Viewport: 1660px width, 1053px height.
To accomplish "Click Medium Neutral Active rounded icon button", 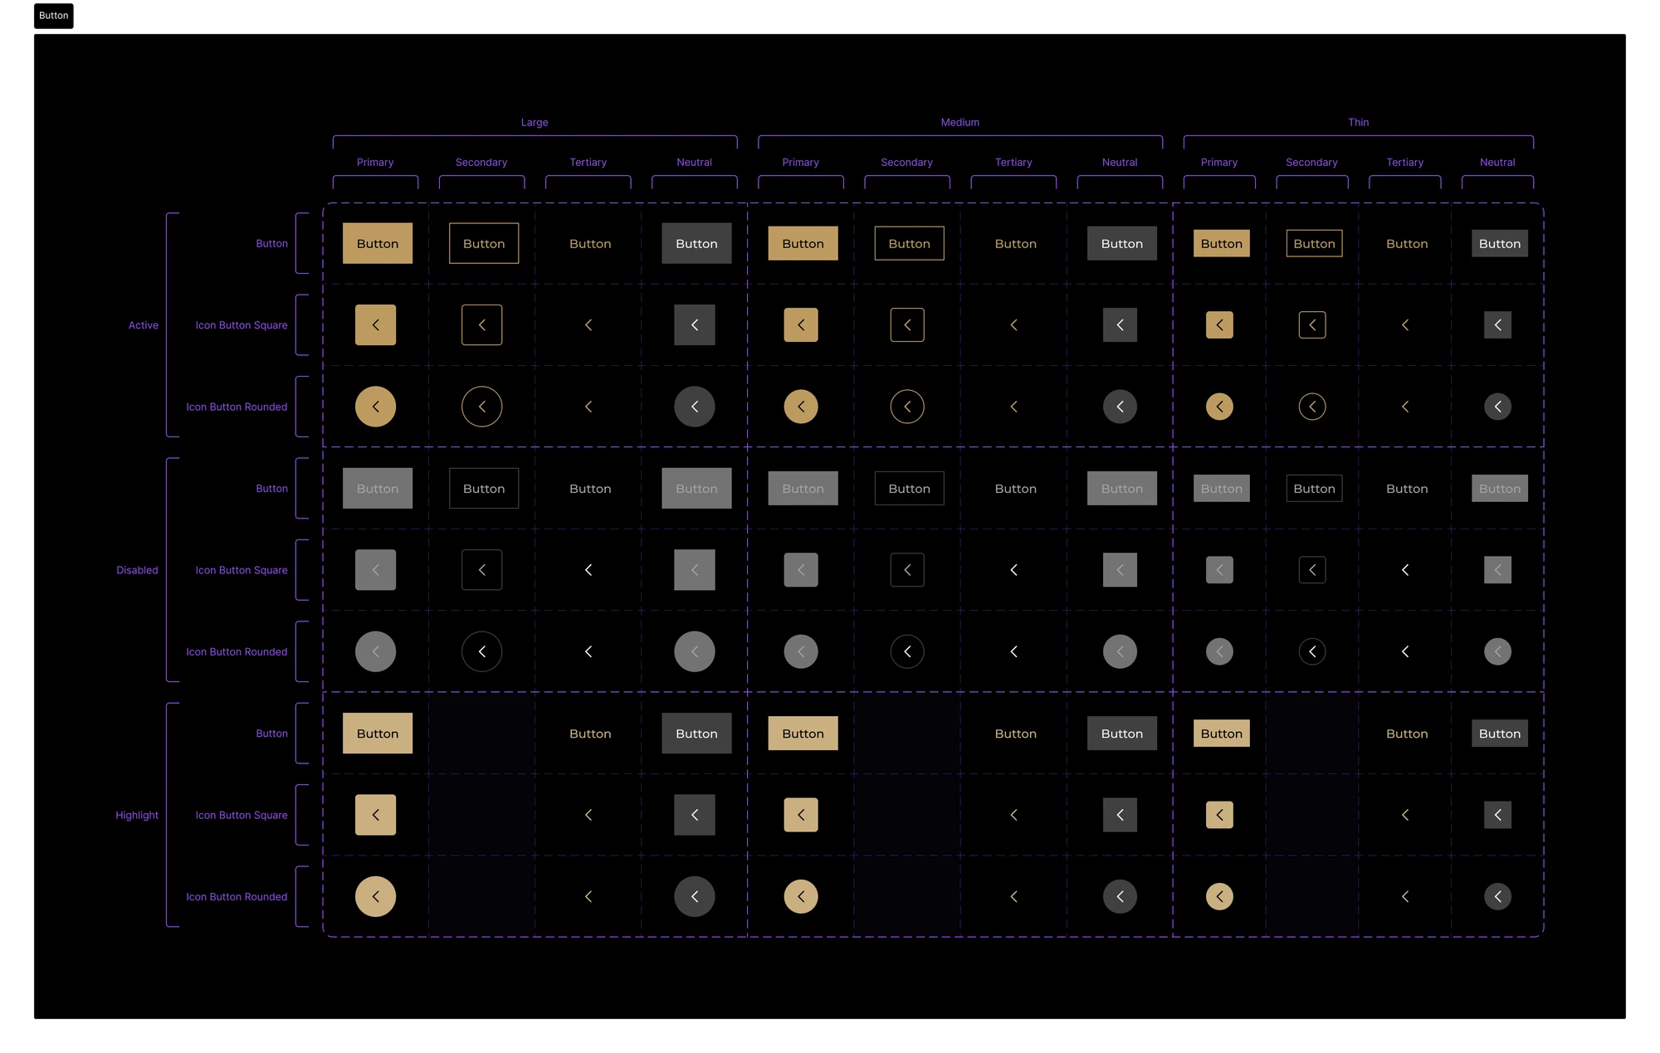I will [x=1120, y=407].
